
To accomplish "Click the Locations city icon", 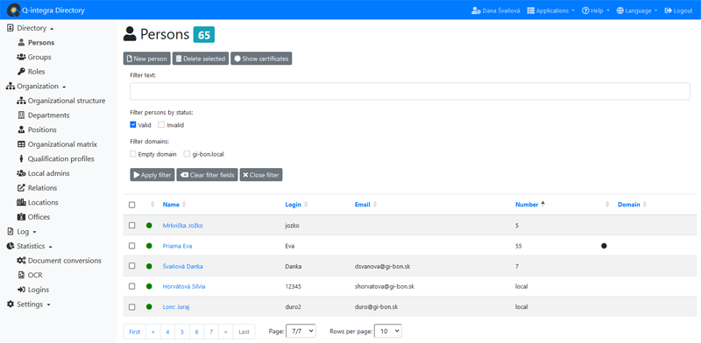I will coord(21,202).
